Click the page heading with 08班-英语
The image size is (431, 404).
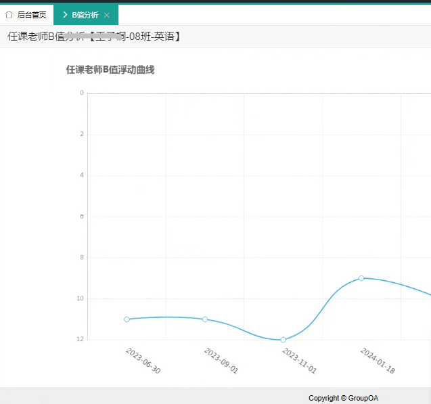point(94,37)
